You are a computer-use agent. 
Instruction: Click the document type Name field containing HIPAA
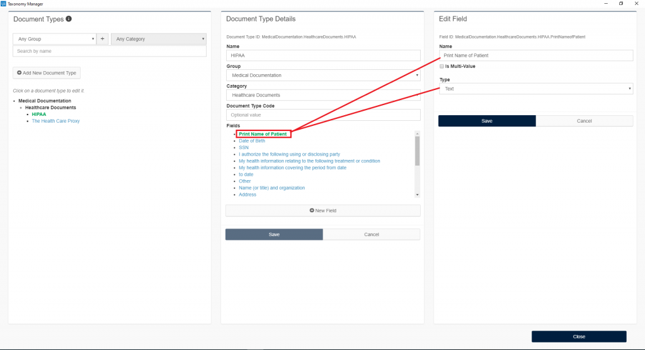coord(323,55)
